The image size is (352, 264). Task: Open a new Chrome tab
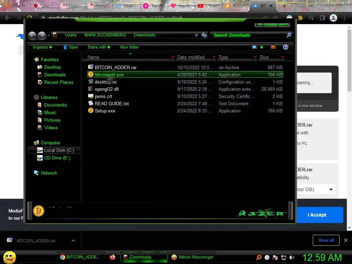[x=284, y=6]
